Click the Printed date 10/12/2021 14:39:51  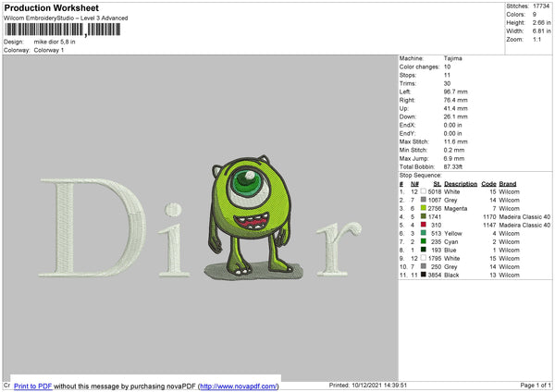click(x=379, y=385)
